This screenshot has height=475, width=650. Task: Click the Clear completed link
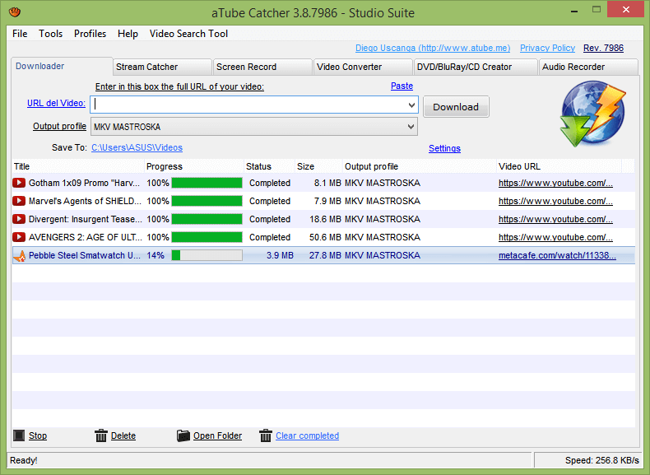pyautogui.click(x=307, y=435)
